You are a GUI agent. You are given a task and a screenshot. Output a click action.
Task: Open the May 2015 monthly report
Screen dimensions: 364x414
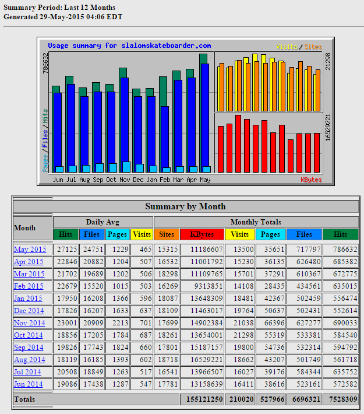(x=30, y=249)
